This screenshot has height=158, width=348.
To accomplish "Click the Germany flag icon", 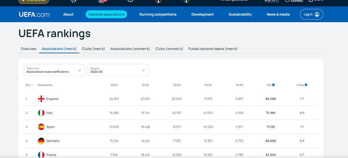I will click(41, 141).
